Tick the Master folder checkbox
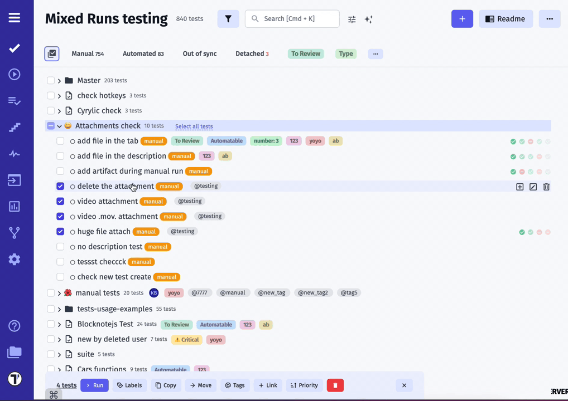568x401 pixels. coord(51,80)
